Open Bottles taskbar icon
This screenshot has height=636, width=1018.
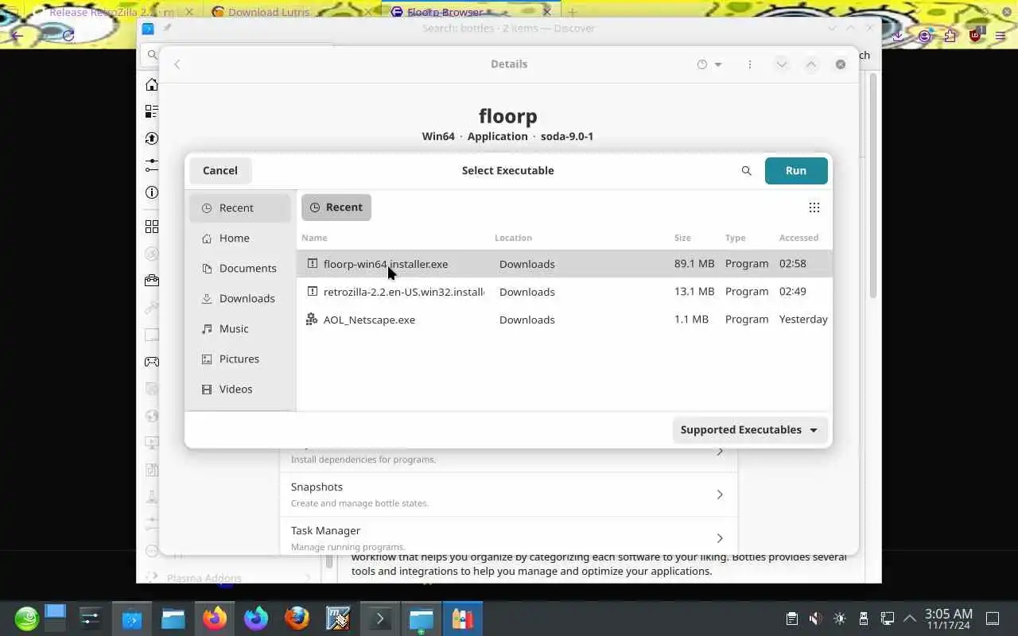click(x=462, y=619)
